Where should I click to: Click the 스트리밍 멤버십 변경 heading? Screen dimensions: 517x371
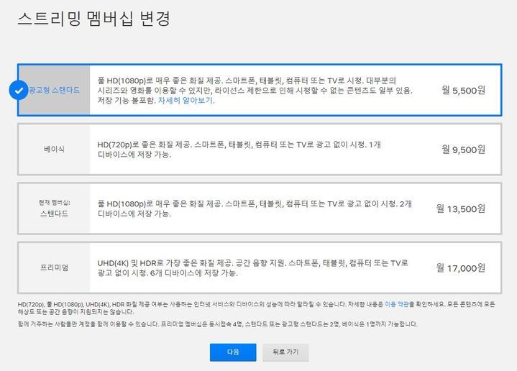point(93,19)
